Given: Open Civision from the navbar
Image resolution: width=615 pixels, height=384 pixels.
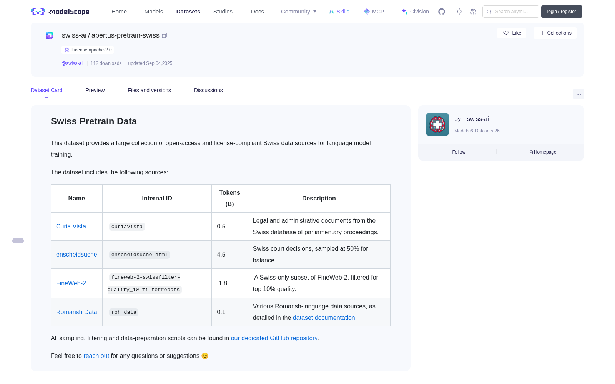Looking at the screenshot, I should [x=415, y=12].
